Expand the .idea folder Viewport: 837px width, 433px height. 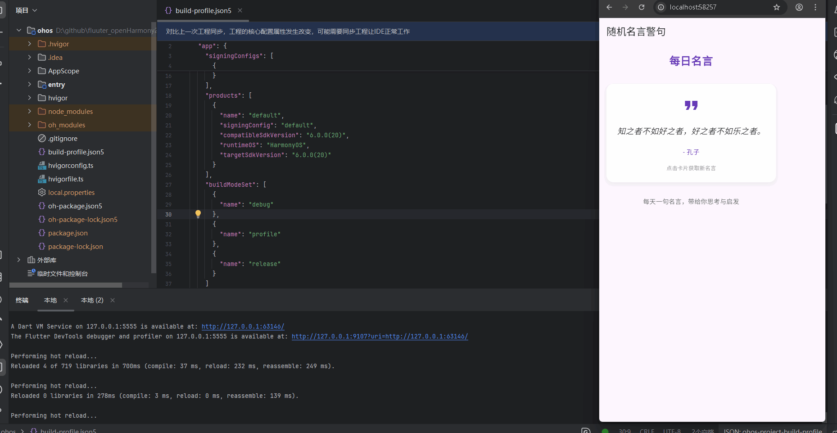click(x=29, y=57)
